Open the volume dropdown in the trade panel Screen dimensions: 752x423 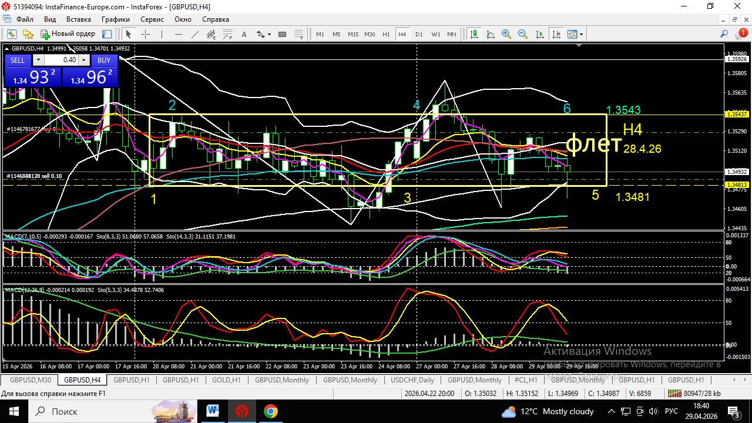[x=38, y=60]
